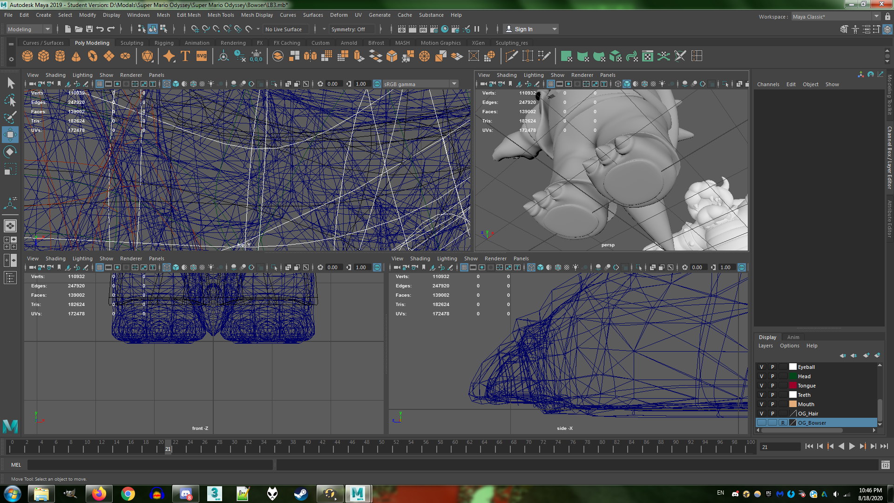Open Layers menu in layer editor
This screenshot has height=503, width=894.
pos(765,346)
